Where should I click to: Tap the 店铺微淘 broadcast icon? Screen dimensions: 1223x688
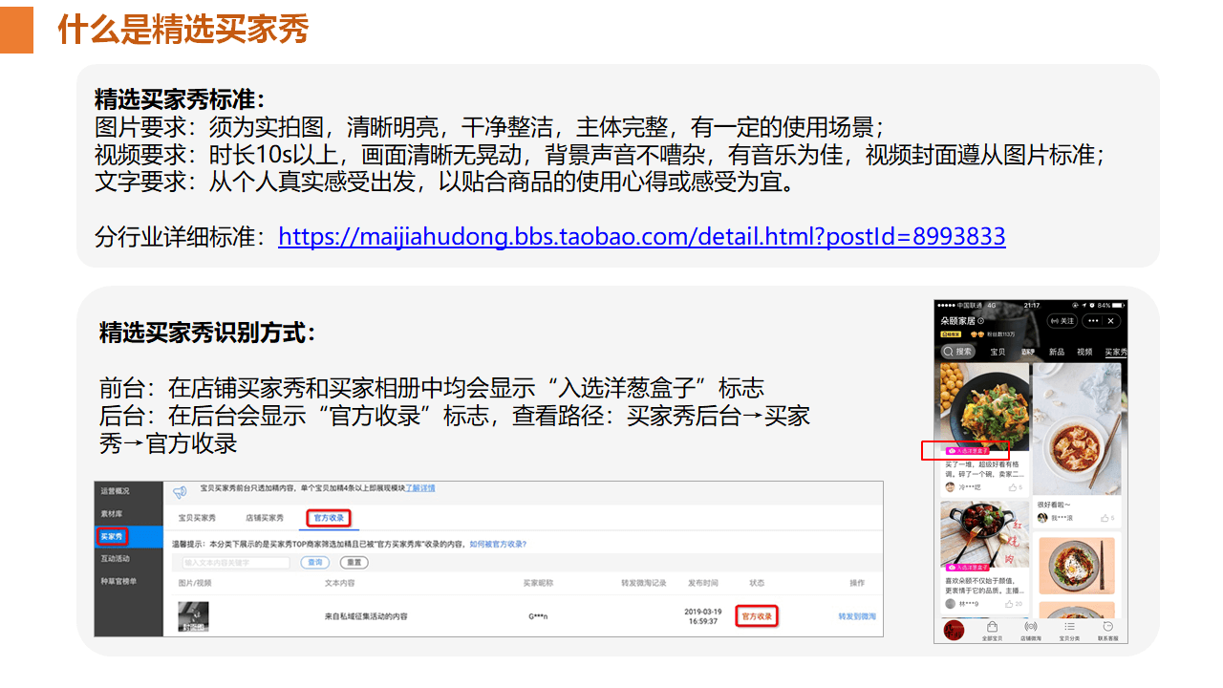pos(1030,627)
